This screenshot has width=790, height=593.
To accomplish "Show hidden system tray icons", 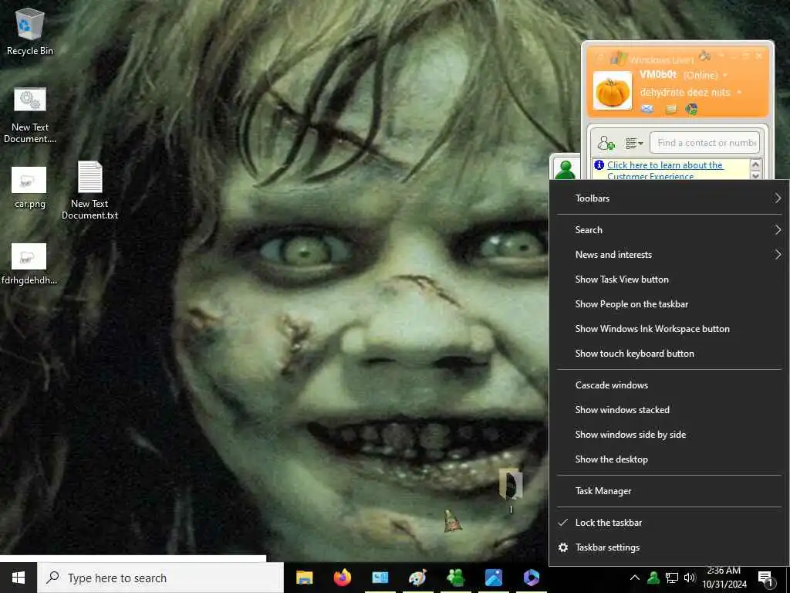I will click(x=635, y=578).
